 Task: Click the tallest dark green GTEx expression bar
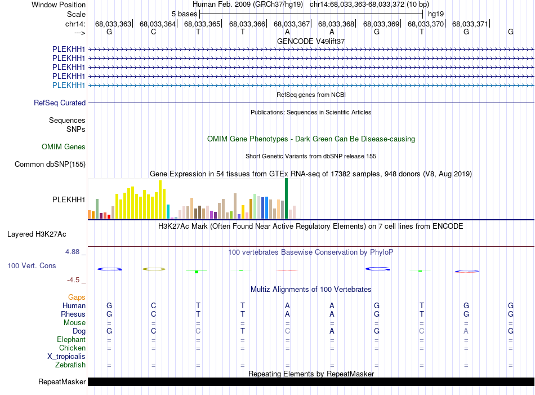pyautogui.click(x=286, y=198)
